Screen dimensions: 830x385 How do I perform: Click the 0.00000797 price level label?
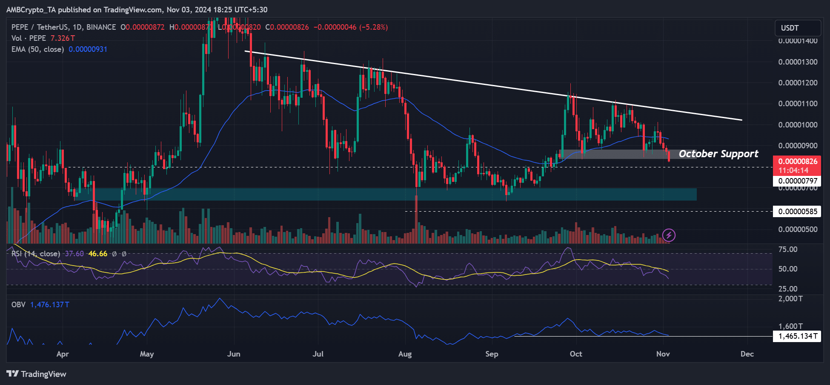coord(797,181)
